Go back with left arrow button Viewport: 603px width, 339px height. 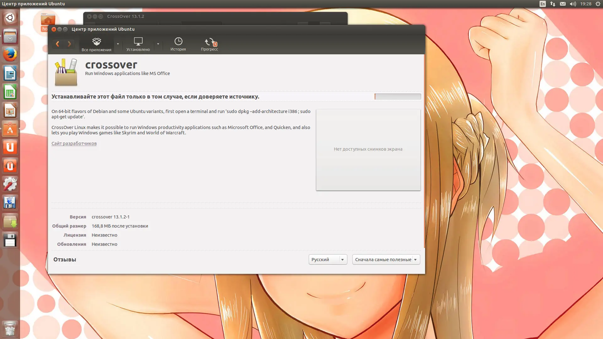[x=57, y=44]
